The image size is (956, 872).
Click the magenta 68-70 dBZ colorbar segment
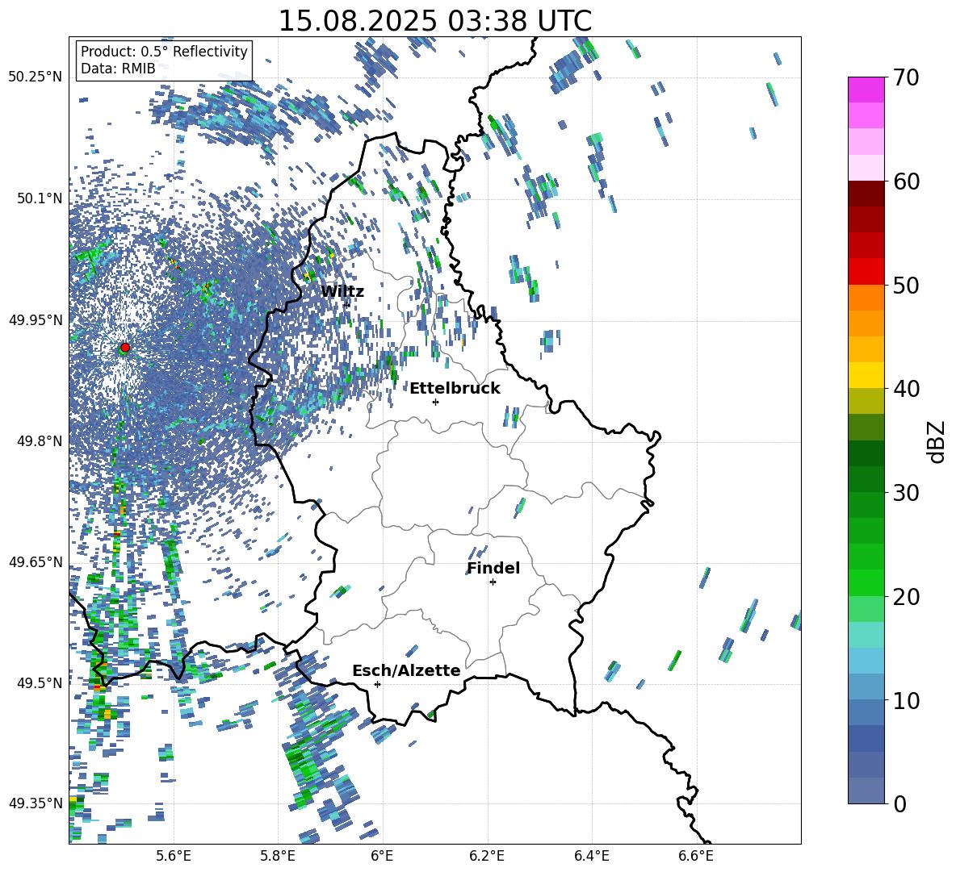click(866, 90)
